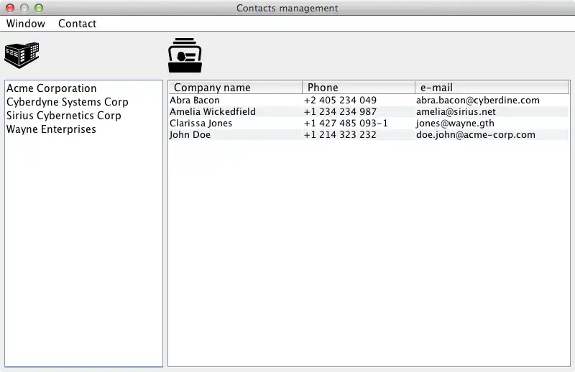Select Wayne Enterprises company entry
The height and width of the screenshot is (372, 575).
pyautogui.click(x=51, y=129)
